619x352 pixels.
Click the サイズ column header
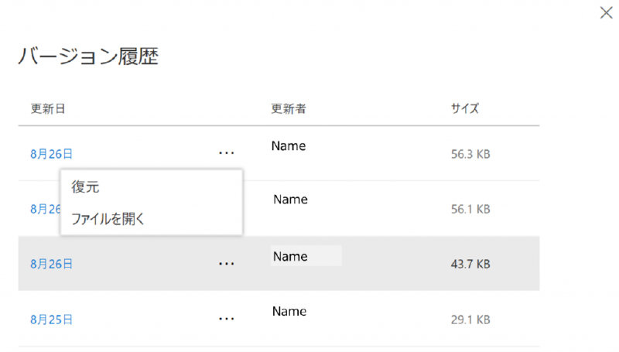coord(465,108)
